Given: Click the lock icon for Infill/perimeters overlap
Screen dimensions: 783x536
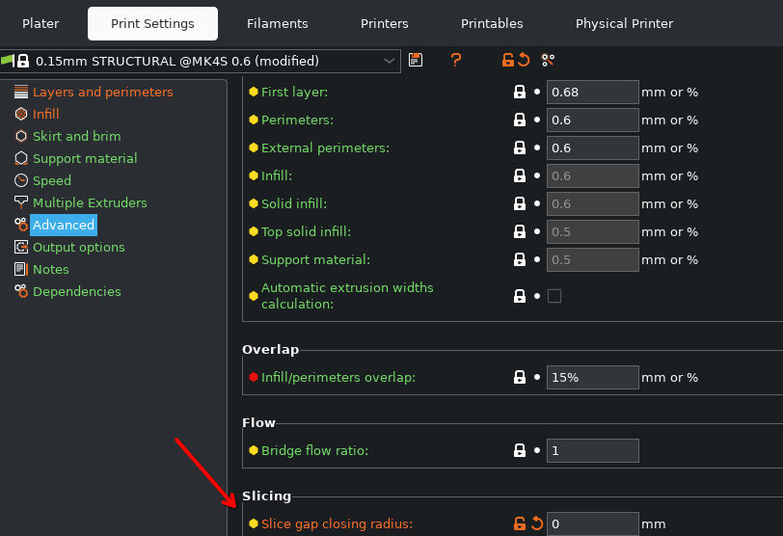Looking at the screenshot, I should [520, 377].
